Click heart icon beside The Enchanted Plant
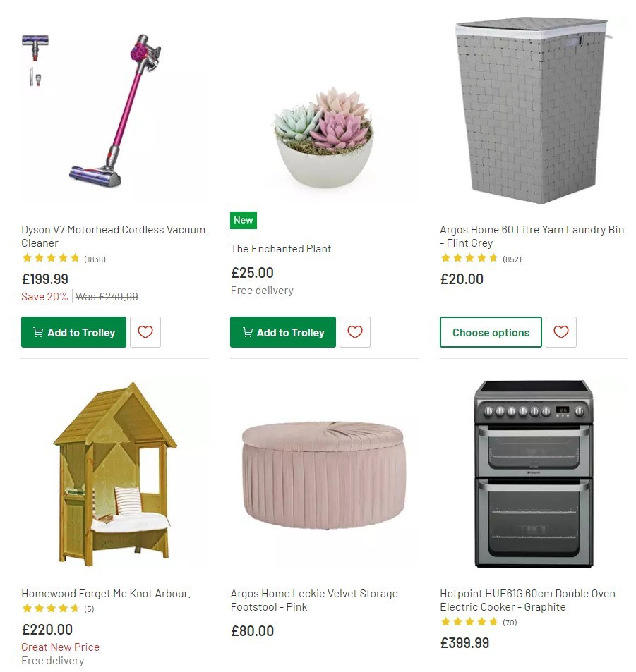Image resolution: width=636 pixels, height=672 pixels. pyautogui.click(x=355, y=332)
